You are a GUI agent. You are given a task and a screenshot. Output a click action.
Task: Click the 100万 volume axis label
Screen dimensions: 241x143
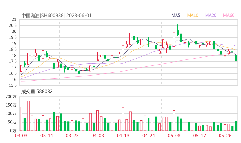[x=11, y=114]
